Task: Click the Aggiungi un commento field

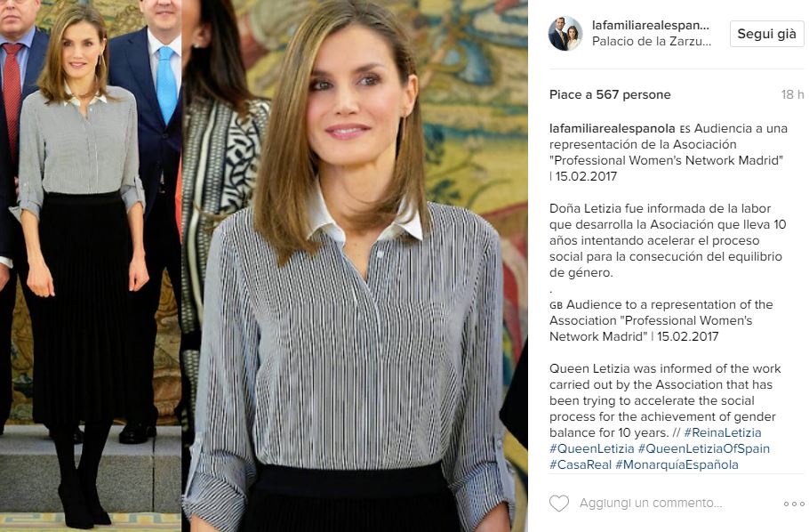Action: coord(651,503)
